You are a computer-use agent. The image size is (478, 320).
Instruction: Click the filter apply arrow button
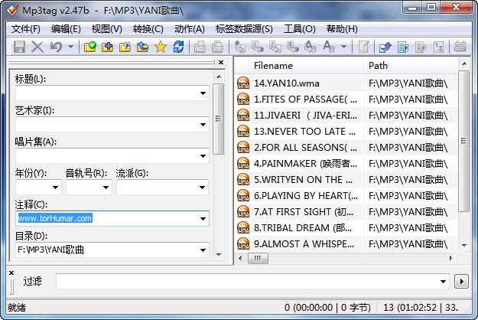(x=461, y=281)
